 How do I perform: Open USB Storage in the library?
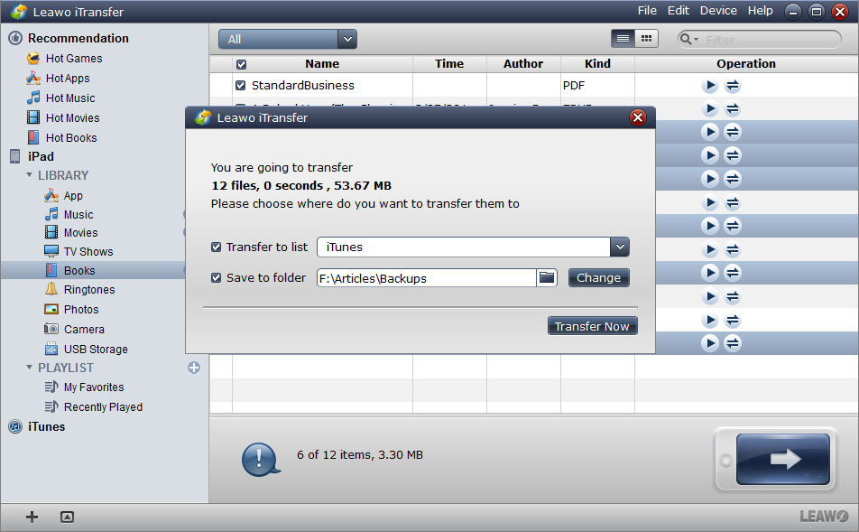coord(86,350)
